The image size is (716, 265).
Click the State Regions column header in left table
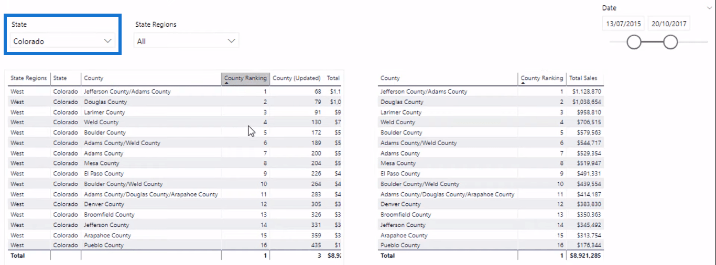pos(29,78)
